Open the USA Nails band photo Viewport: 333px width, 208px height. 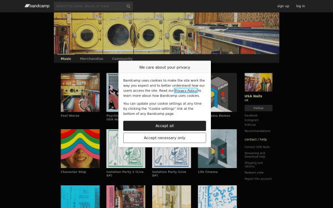pyautogui.click(x=259, y=82)
